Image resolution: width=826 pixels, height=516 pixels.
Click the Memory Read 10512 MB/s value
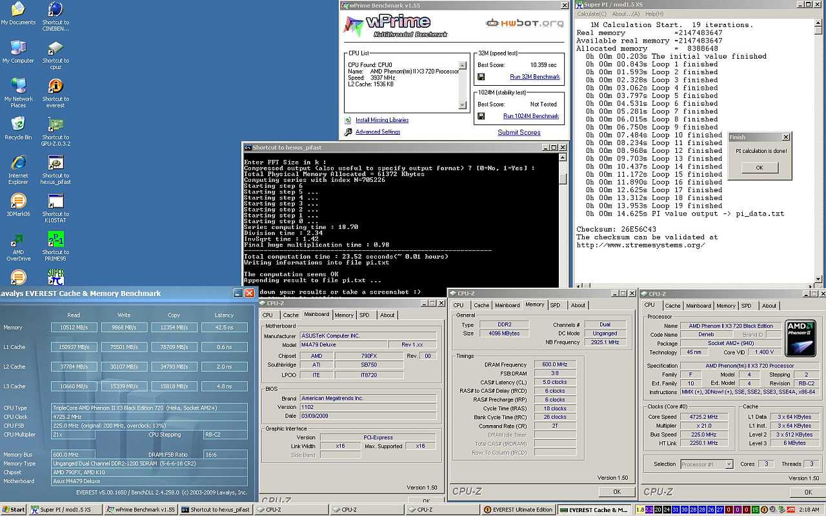pos(74,328)
